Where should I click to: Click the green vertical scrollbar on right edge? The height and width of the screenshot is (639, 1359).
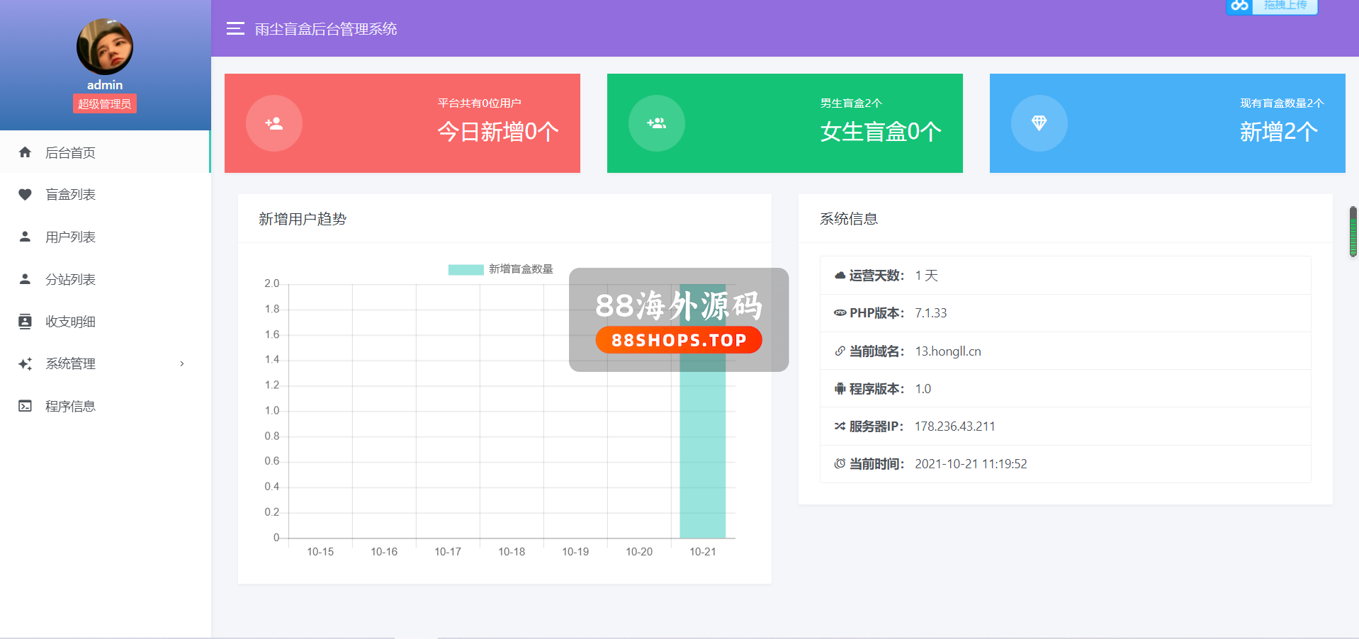click(x=1353, y=232)
